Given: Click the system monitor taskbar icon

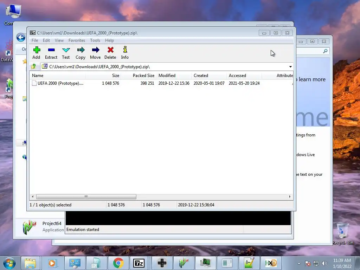Looking at the screenshot, I should point(205,263).
